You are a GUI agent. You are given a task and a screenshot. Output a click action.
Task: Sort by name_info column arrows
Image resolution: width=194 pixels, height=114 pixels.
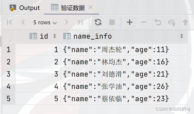[182, 36]
